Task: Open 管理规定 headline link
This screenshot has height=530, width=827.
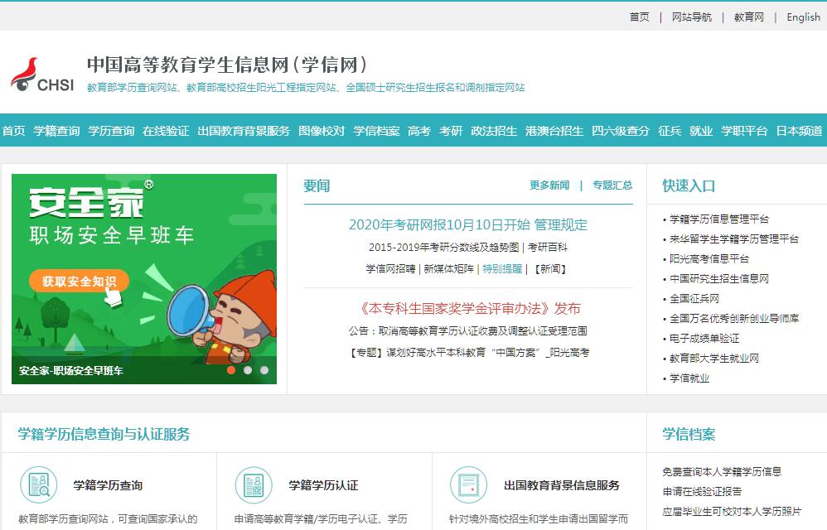Action: (x=561, y=225)
